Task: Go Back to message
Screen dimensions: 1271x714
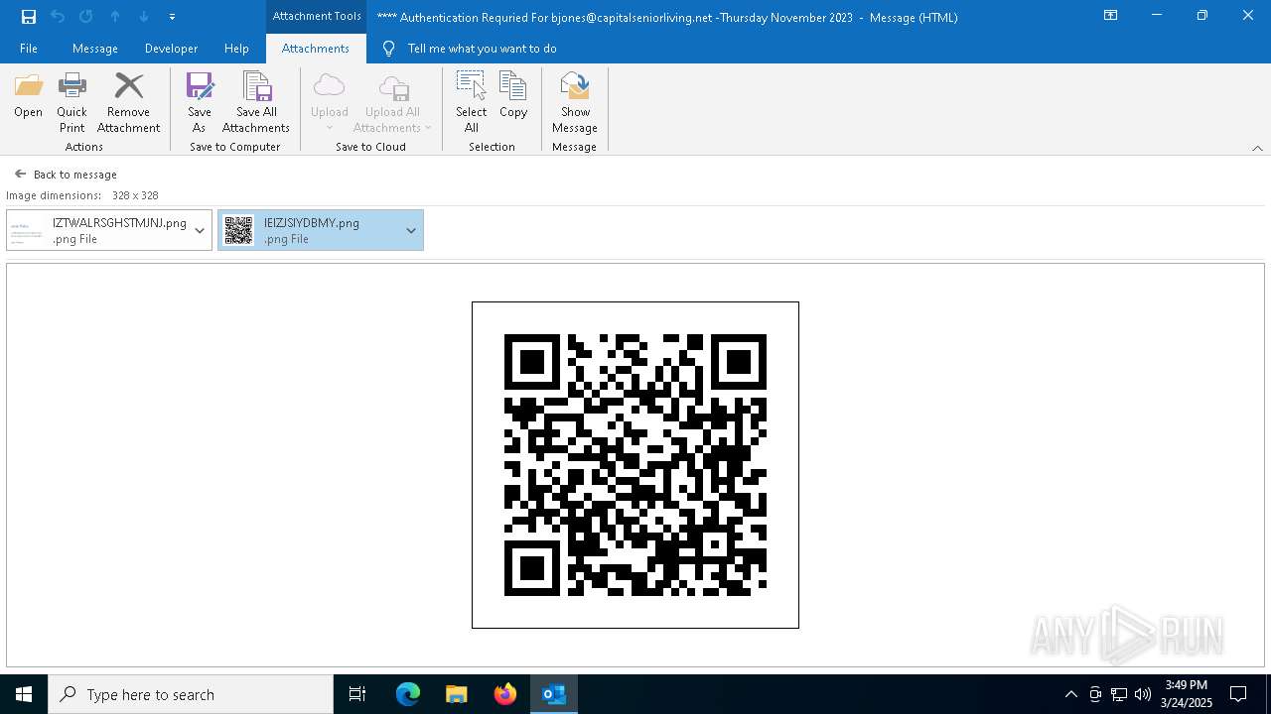Action: pyautogui.click(x=66, y=174)
